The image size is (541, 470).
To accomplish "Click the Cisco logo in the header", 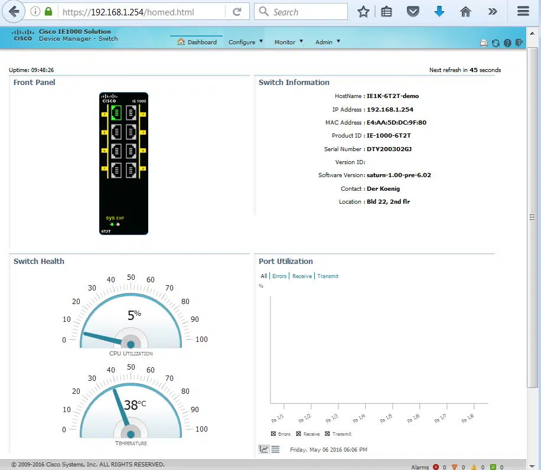I will pyautogui.click(x=23, y=35).
